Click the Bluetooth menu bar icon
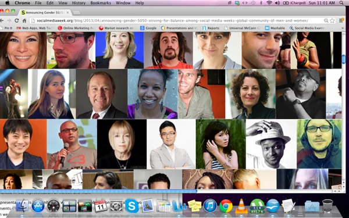This screenshot has height=218, width=349. pyautogui.click(x=261, y=3)
